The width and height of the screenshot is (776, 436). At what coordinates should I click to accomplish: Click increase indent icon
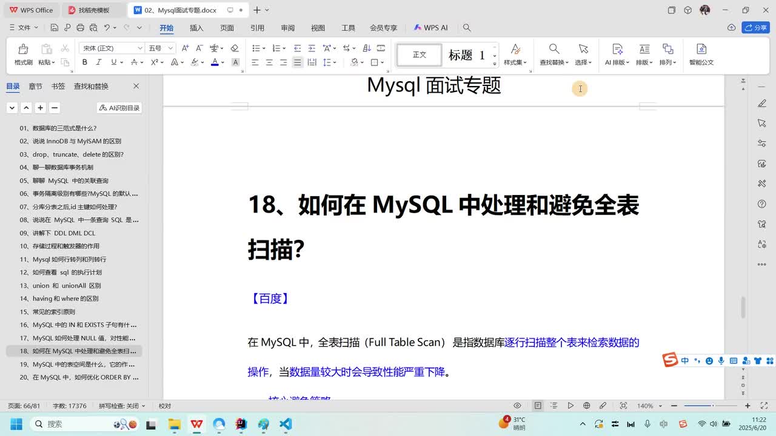(x=312, y=48)
